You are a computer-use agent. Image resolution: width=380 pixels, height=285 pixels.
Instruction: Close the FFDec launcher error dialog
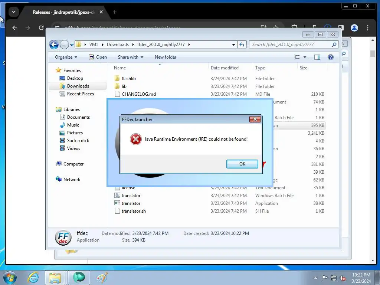[x=255, y=119]
